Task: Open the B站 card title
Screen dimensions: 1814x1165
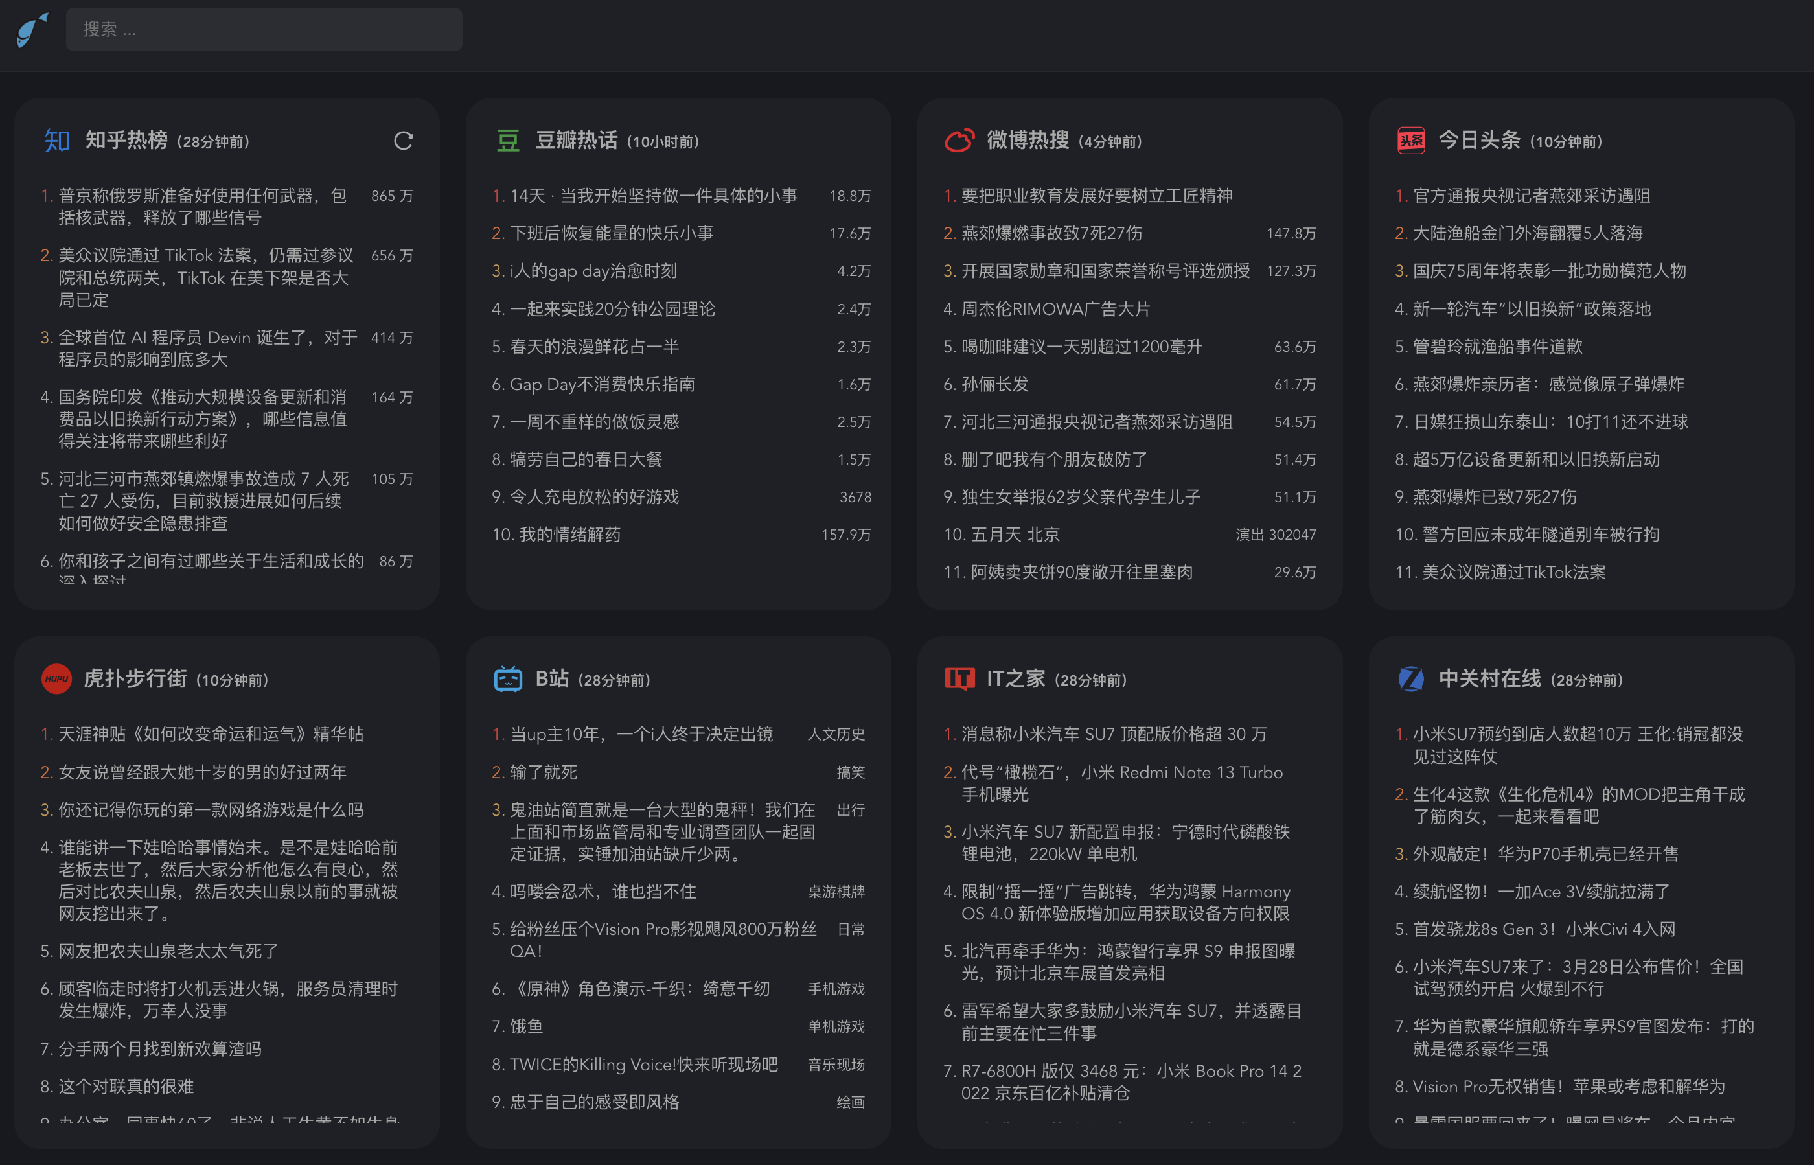Action: (x=552, y=679)
